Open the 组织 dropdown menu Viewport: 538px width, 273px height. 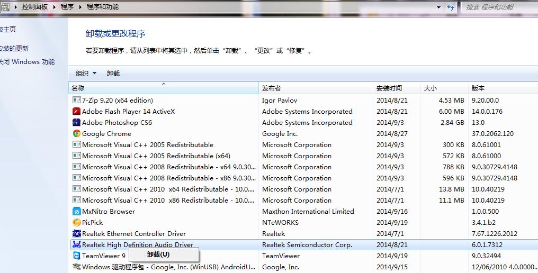[86, 74]
